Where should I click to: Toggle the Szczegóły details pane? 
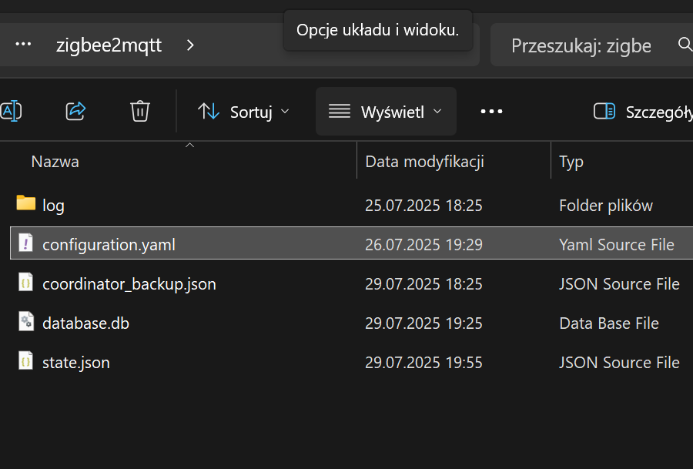click(x=643, y=112)
